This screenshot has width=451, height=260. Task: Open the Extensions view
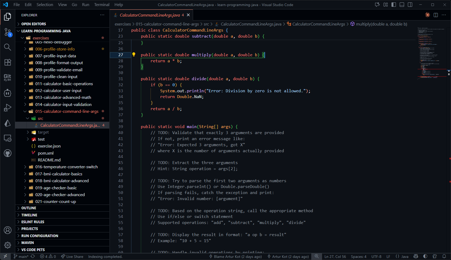tap(8, 62)
